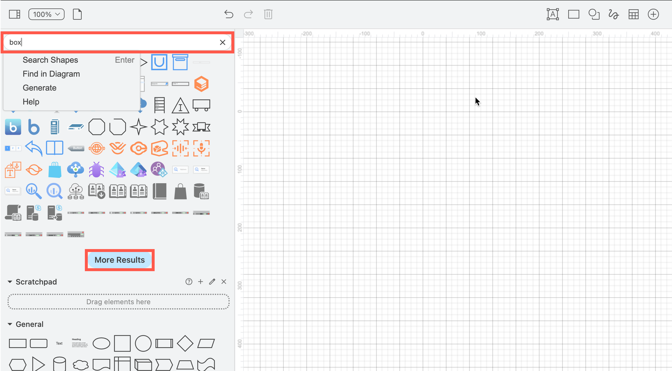Click the More Results button

(x=119, y=260)
